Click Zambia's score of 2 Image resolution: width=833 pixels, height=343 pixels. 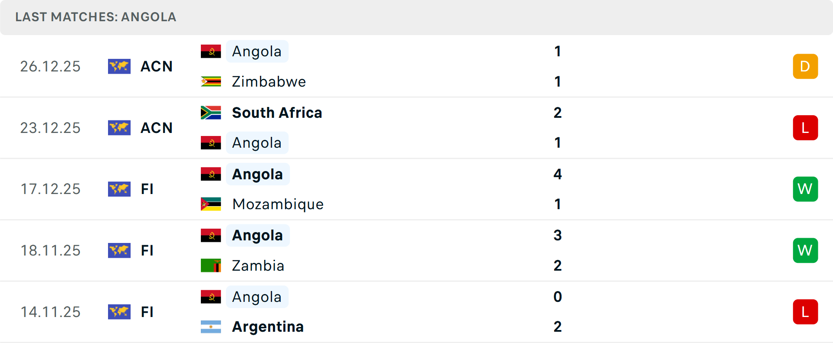[x=558, y=265]
